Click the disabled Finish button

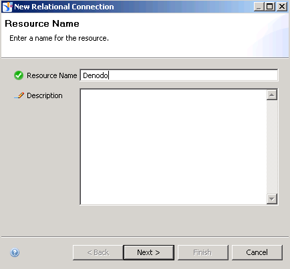point(203,252)
